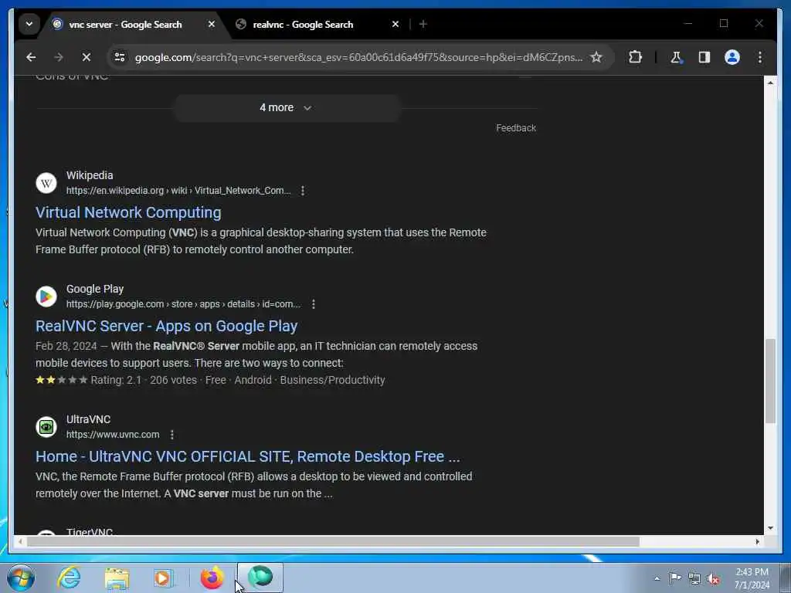The height and width of the screenshot is (593, 791).
Task: Open the Wikipedia favicon
Action: (46, 182)
